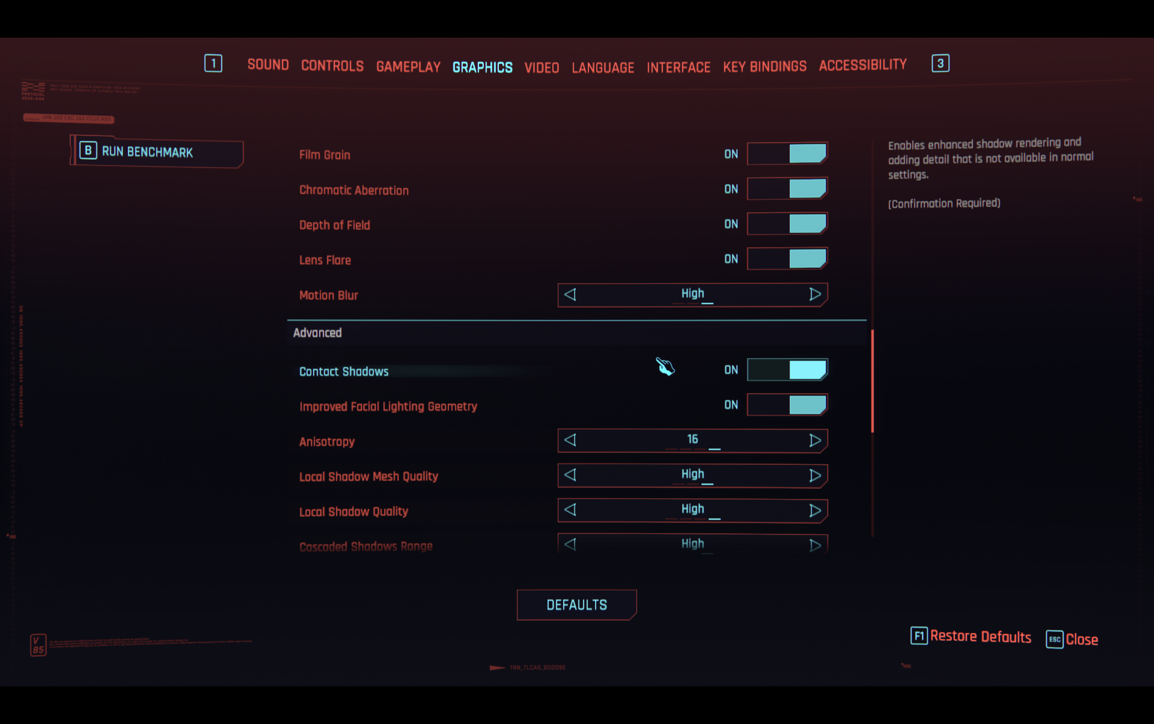This screenshot has width=1154, height=724.
Task: Click the Defaults button
Action: tap(577, 605)
